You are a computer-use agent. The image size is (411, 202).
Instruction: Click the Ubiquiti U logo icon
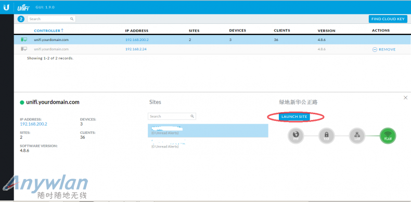[x=6, y=7]
